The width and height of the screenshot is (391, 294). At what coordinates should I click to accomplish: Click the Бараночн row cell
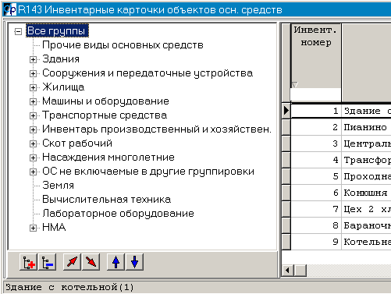tap(367, 225)
